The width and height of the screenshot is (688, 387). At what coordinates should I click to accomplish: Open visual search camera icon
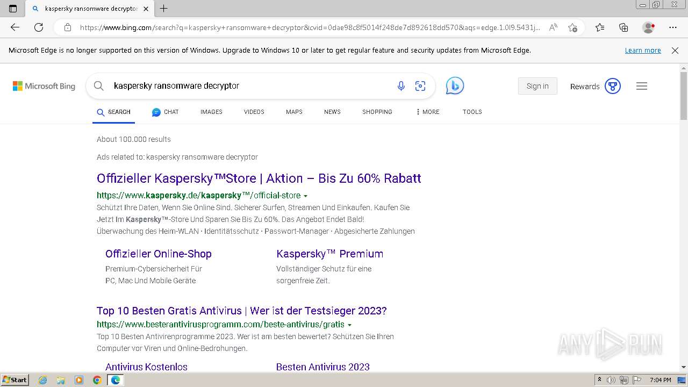pos(420,86)
